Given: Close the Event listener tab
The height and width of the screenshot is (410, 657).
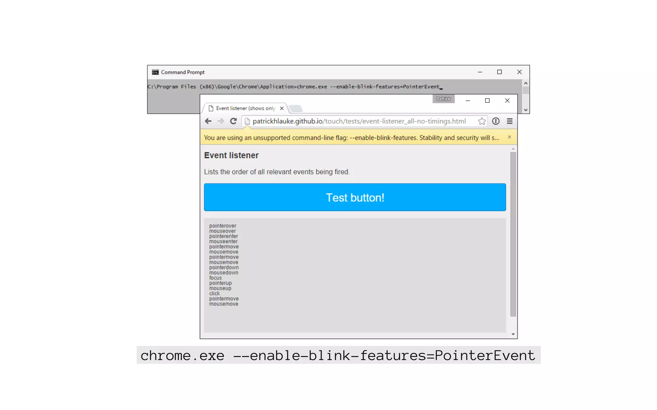Looking at the screenshot, I should point(282,108).
